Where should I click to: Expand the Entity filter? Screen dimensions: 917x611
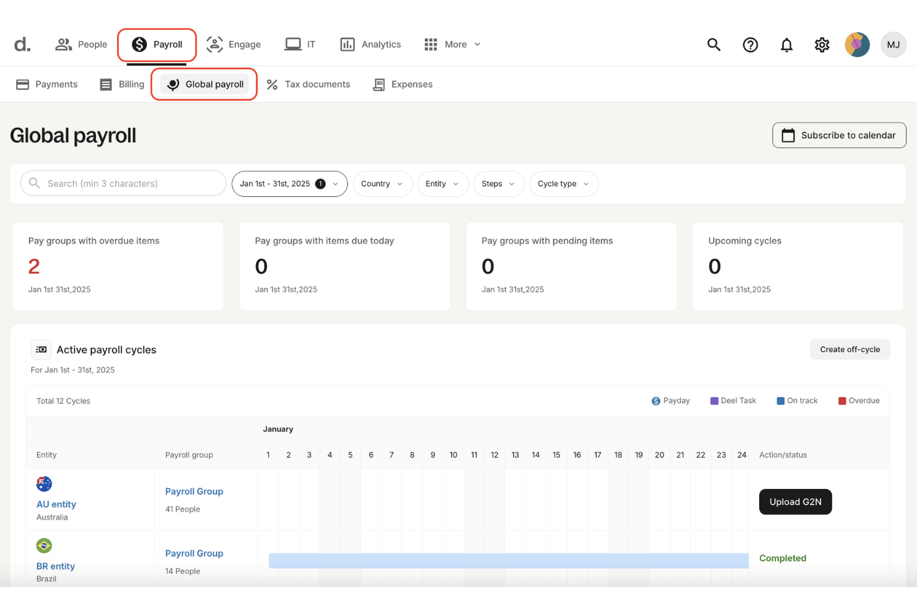(x=442, y=184)
